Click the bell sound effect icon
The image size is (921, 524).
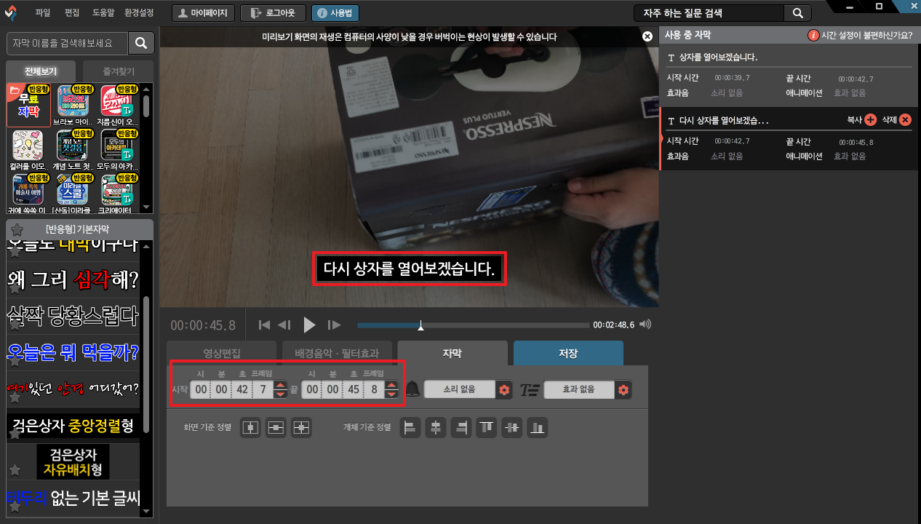(x=412, y=389)
